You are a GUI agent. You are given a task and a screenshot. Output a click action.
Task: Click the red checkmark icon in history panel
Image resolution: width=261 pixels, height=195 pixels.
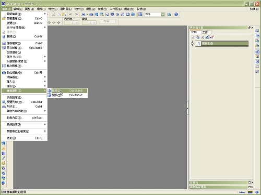pos(212,37)
